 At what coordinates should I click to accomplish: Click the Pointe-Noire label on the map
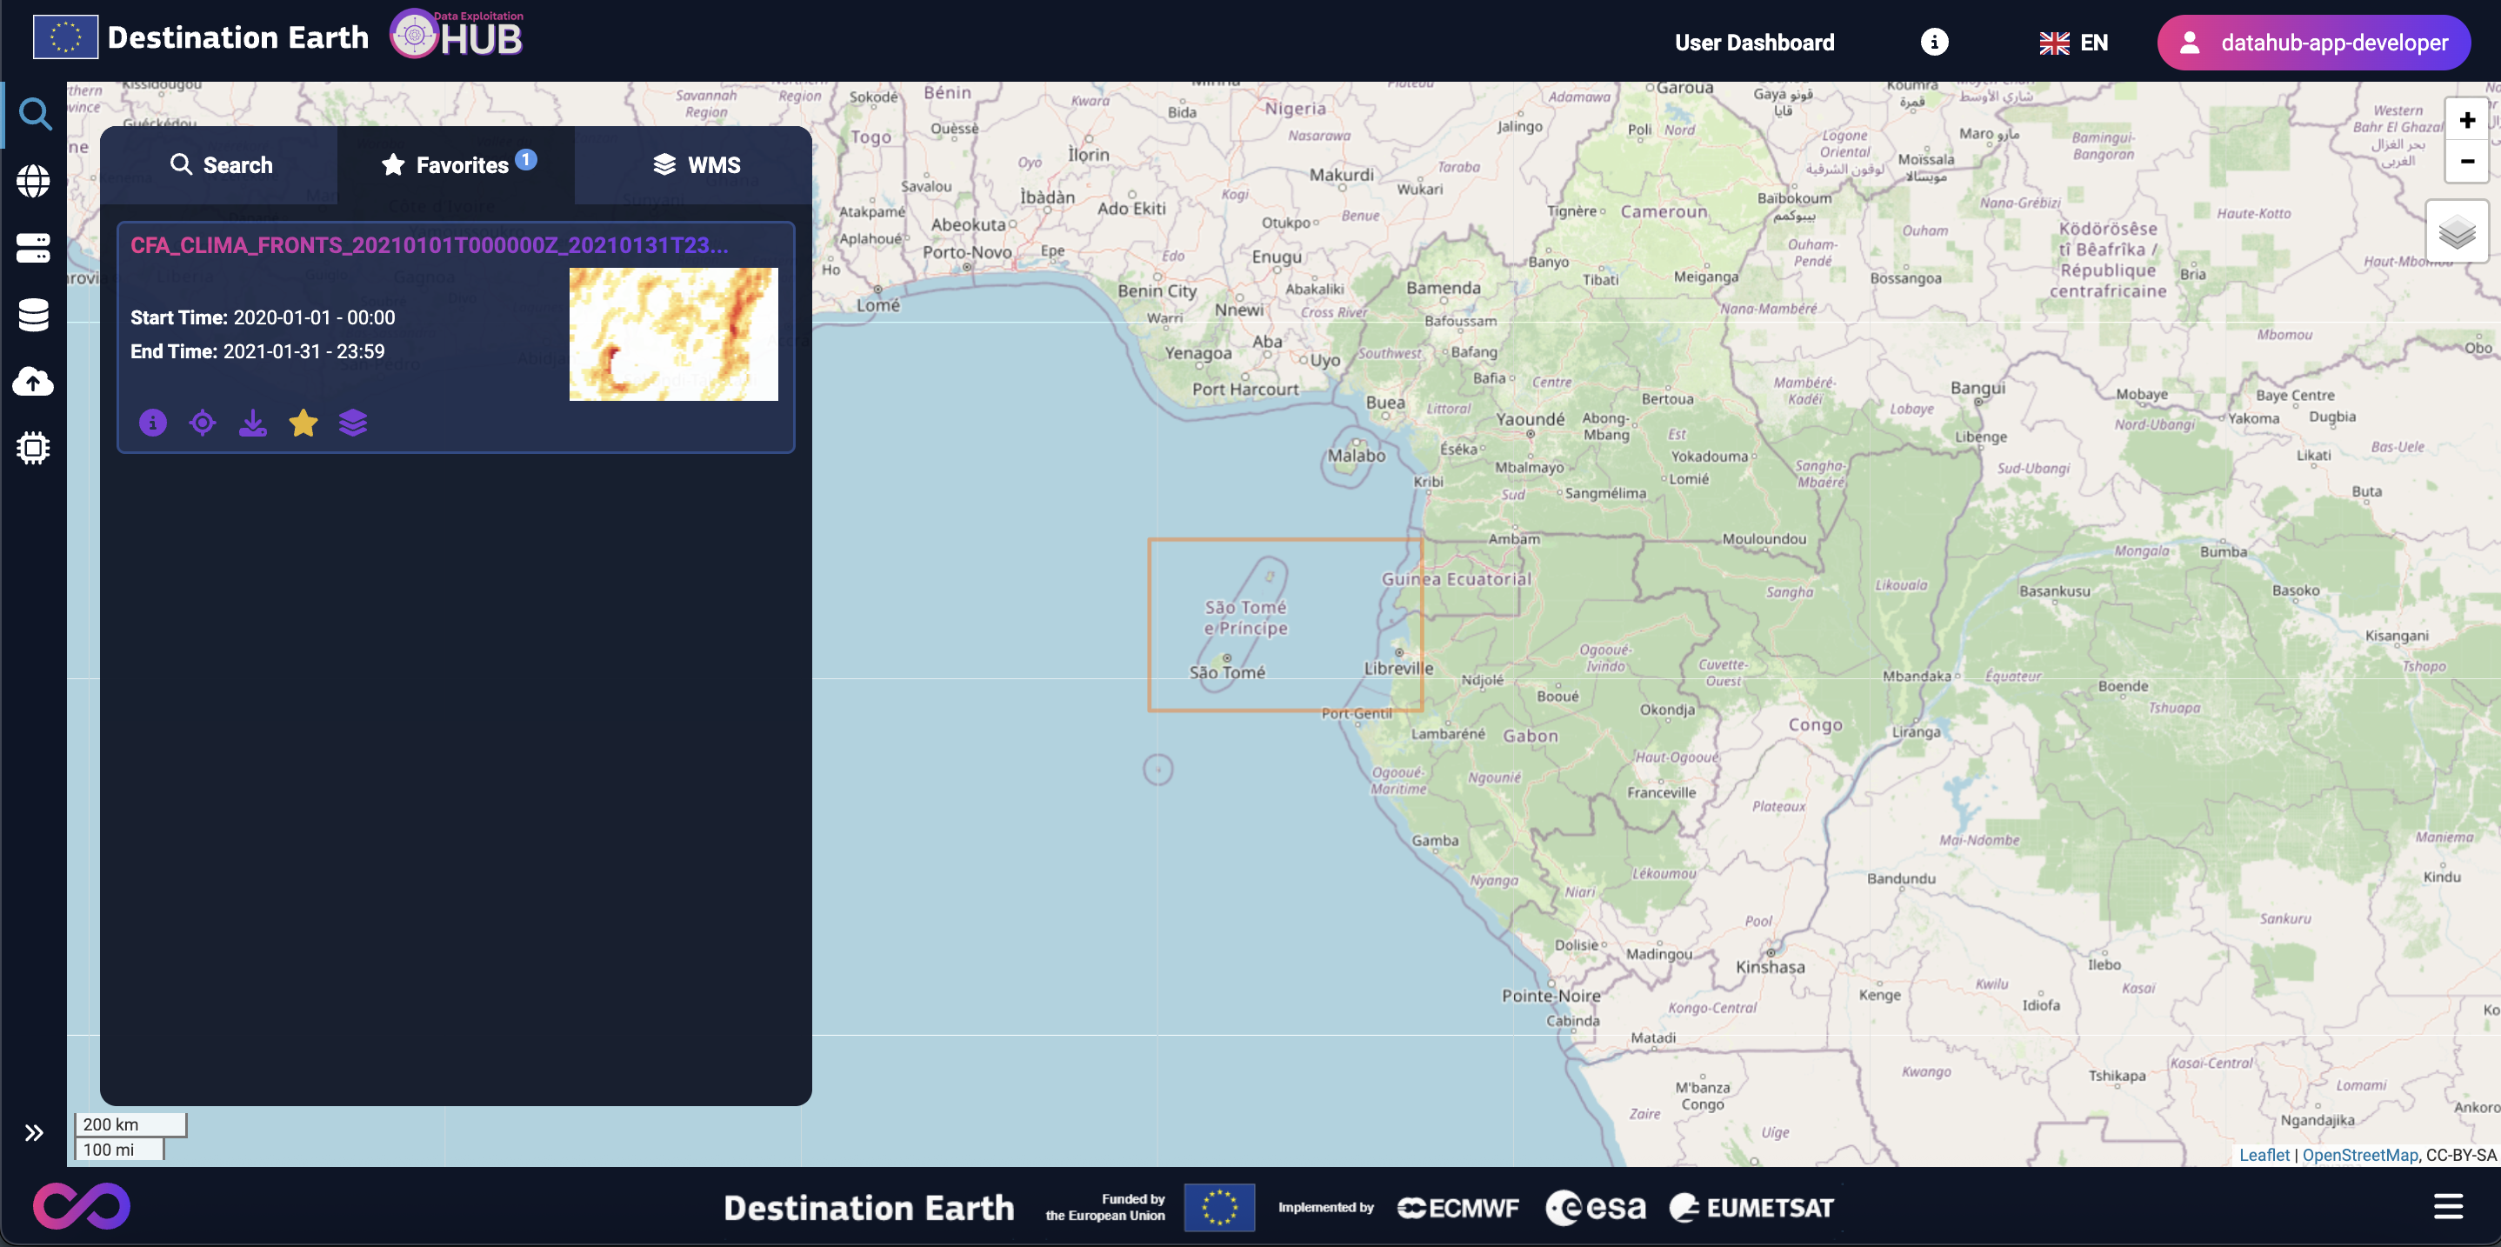click(1551, 996)
